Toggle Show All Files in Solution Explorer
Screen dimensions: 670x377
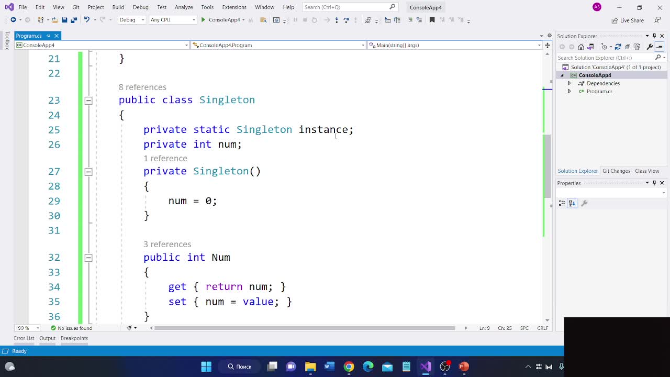pos(637,47)
